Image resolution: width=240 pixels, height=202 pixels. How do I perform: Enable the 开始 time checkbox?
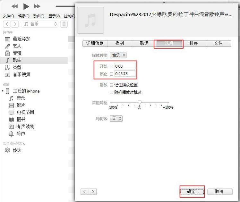(111, 66)
